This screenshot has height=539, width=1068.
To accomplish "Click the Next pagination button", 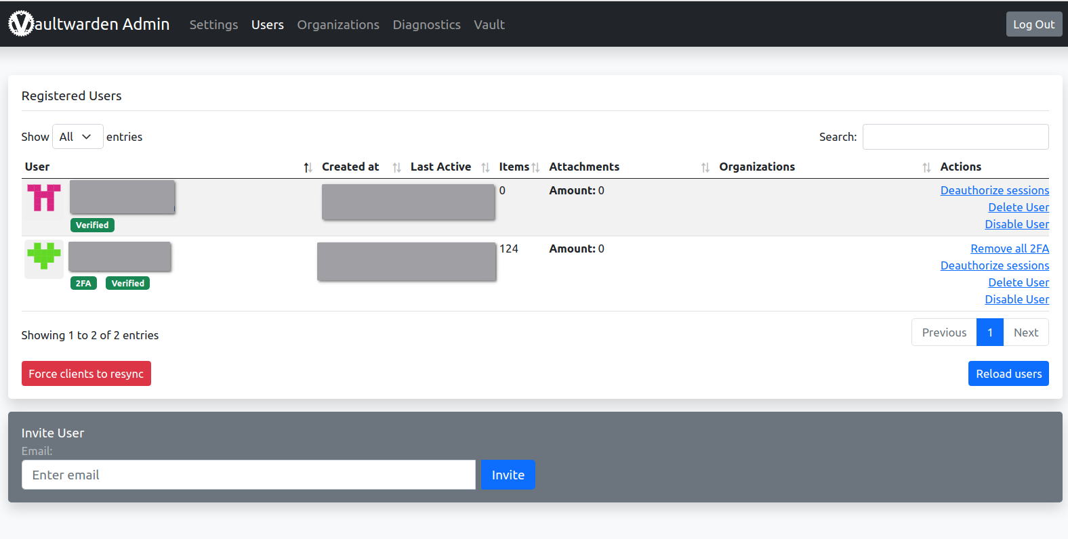I will click(x=1025, y=332).
